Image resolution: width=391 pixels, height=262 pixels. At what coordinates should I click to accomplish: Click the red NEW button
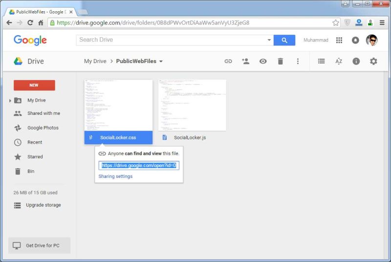coord(34,85)
